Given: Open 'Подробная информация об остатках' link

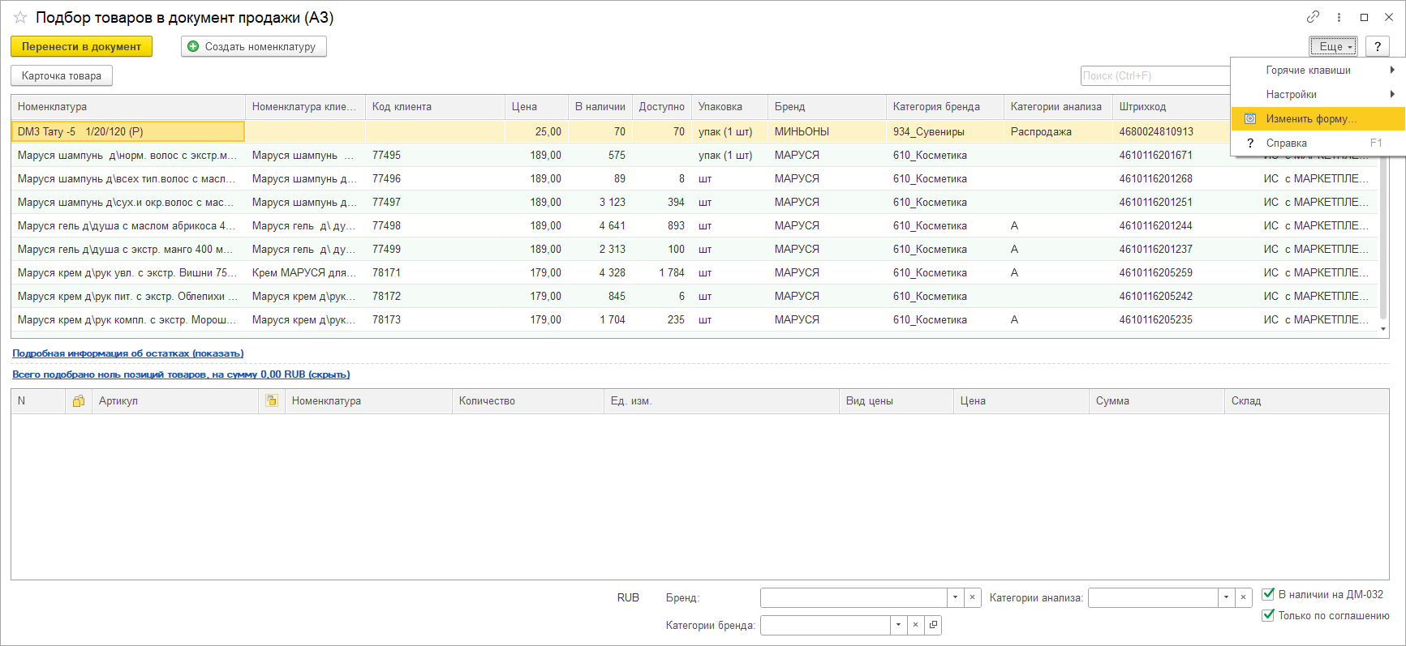Looking at the screenshot, I should [x=127, y=353].
